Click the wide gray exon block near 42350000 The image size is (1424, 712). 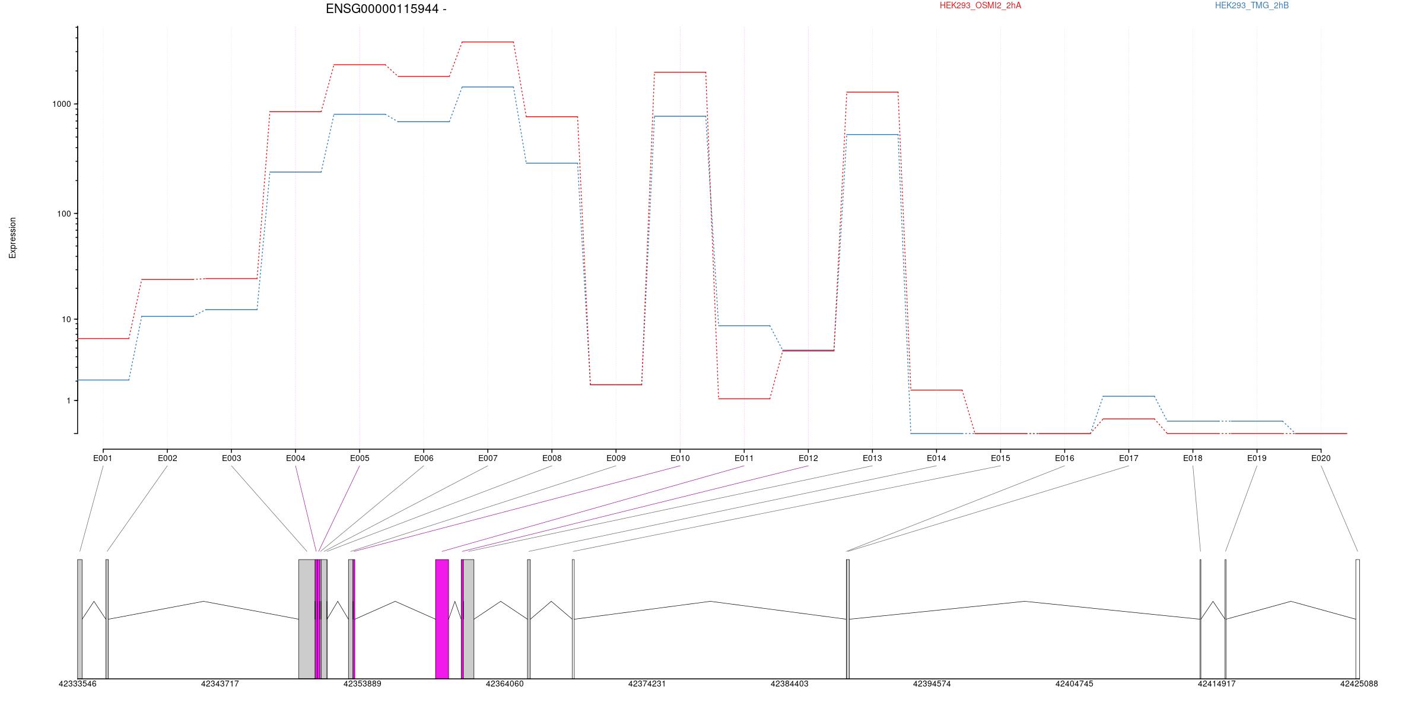307,619
